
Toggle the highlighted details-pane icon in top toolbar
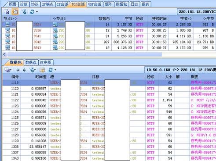pos(15,11)
